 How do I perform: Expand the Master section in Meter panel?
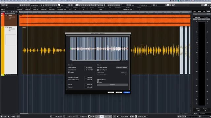[194, 14]
